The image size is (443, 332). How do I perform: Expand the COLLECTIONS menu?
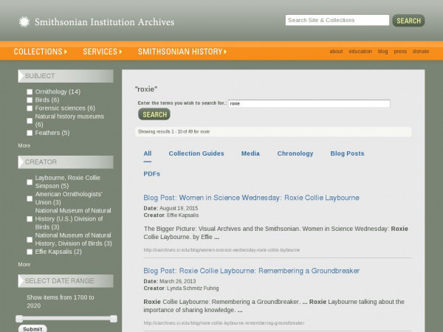tap(41, 52)
